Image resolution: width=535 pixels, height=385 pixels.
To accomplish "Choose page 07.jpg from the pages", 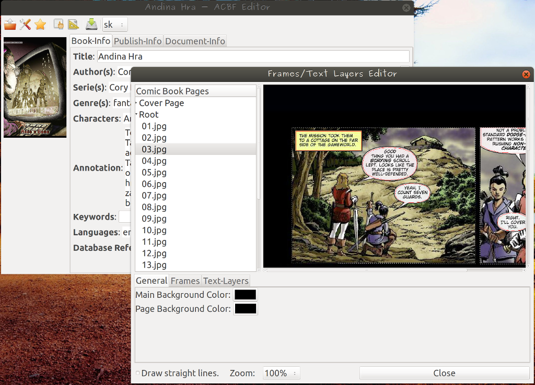I will [154, 196].
